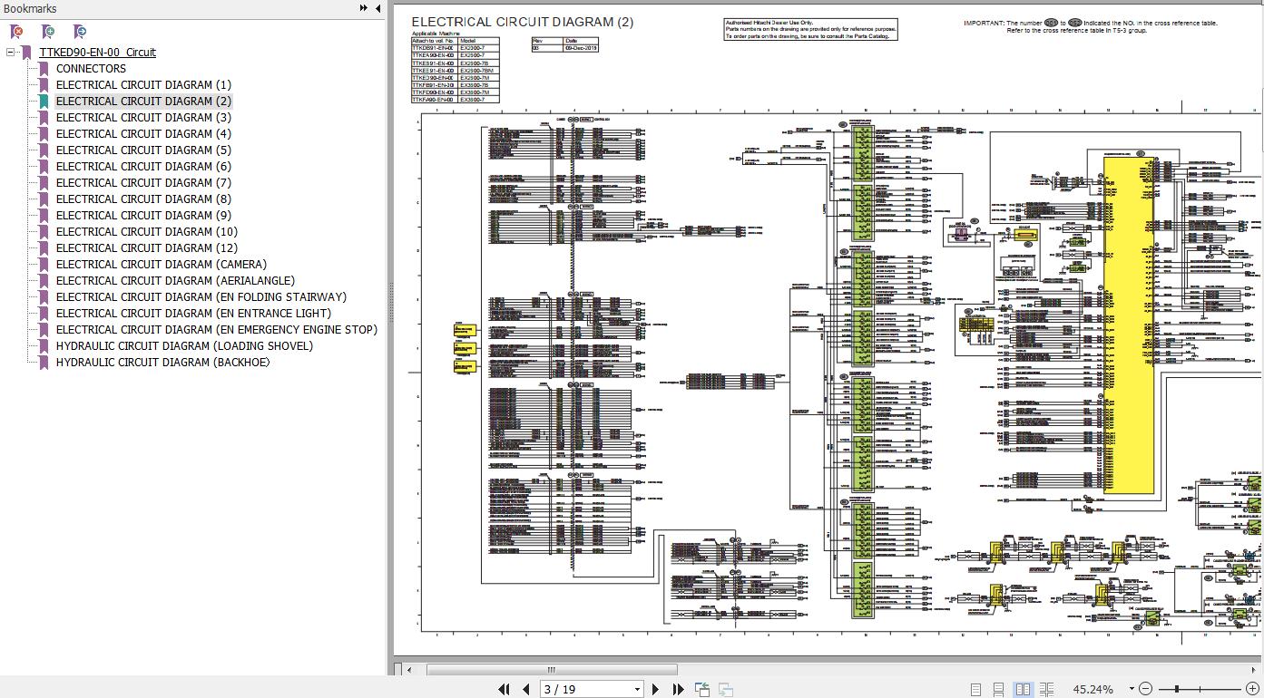Click bookmark icon beside HYDRAULIC (LOADING SHOVEL)

[x=44, y=346]
